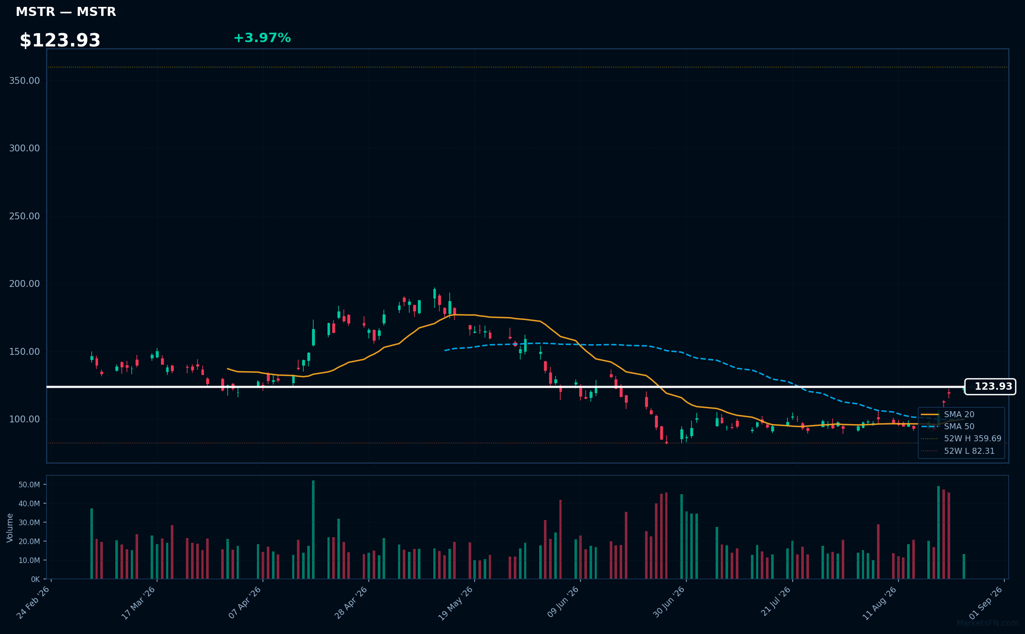
Task: Select the SMA 50 legend entry
Action: [948, 426]
